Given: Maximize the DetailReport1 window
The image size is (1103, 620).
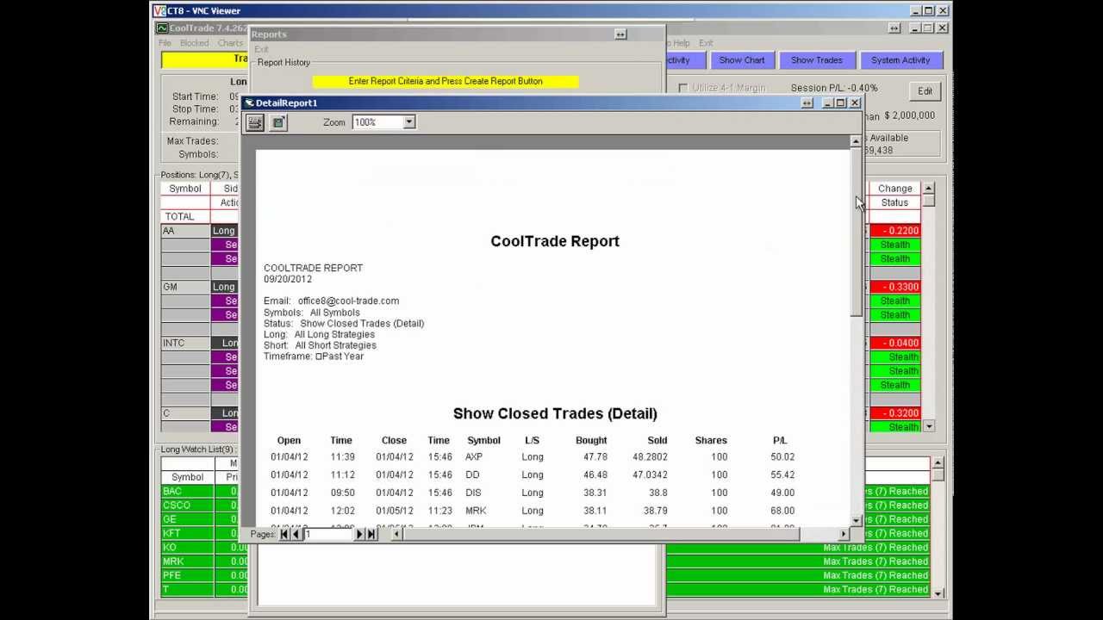Looking at the screenshot, I should click(841, 102).
